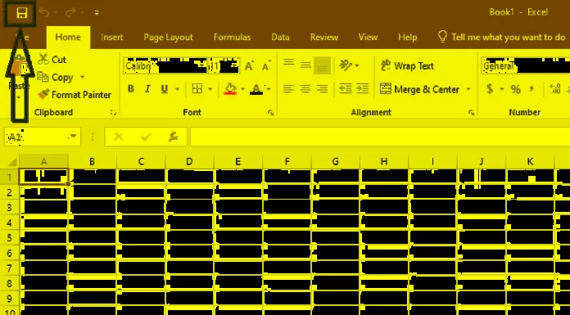
Task: Toggle Align Left
Action: (x=288, y=89)
